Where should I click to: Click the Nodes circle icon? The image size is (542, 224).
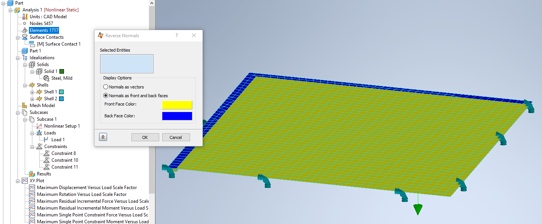pos(25,24)
